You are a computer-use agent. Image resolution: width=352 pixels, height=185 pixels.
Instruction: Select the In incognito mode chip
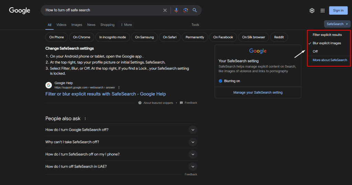(112, 37)
